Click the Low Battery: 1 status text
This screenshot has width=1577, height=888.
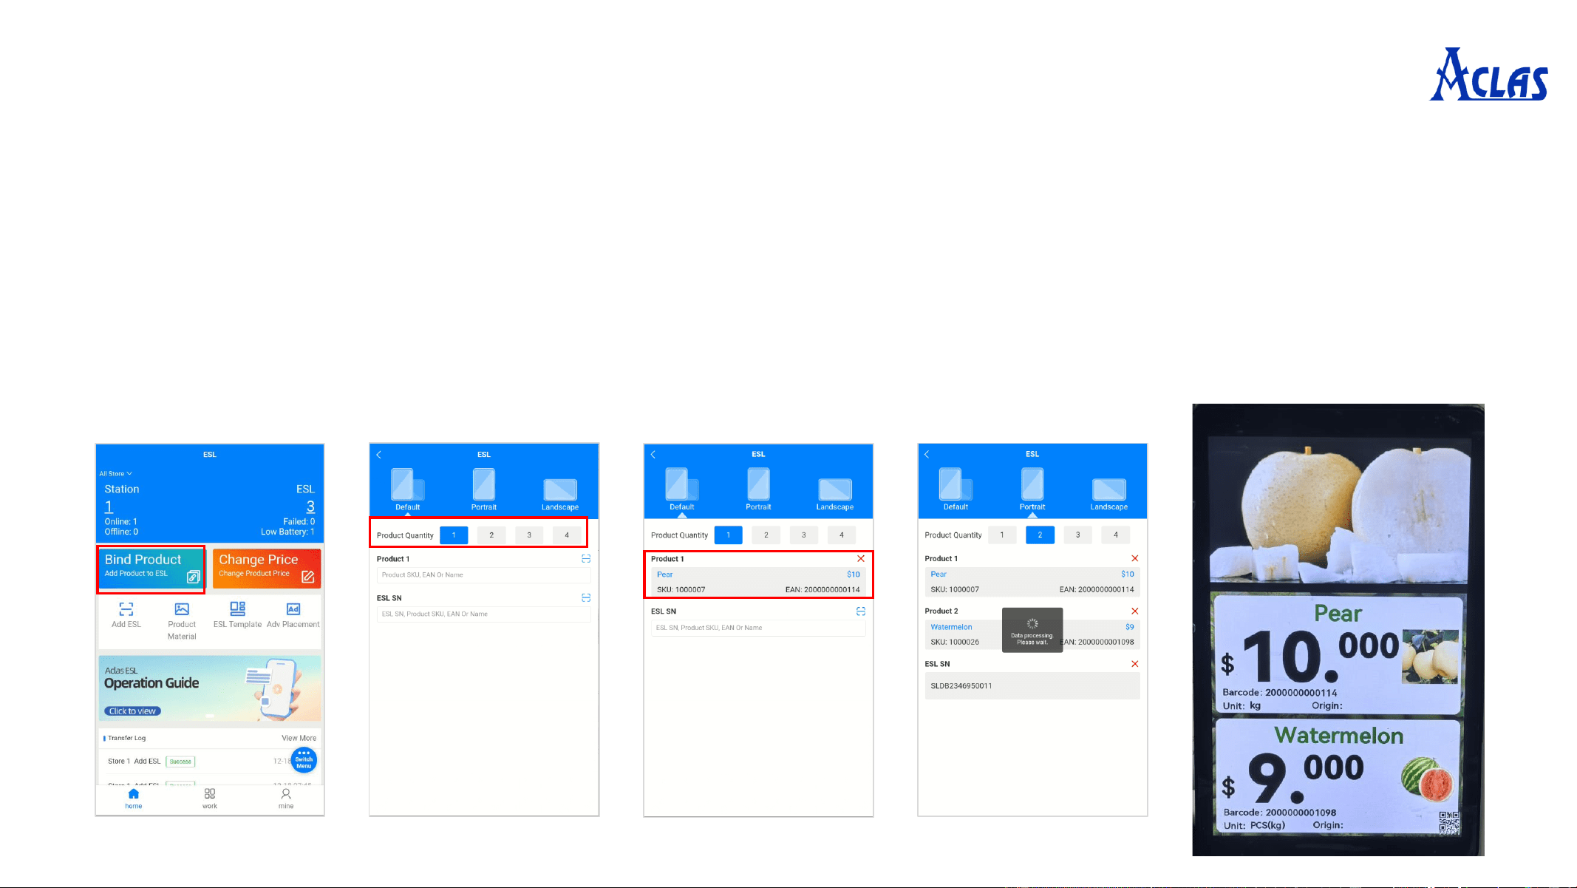(287, 532)
